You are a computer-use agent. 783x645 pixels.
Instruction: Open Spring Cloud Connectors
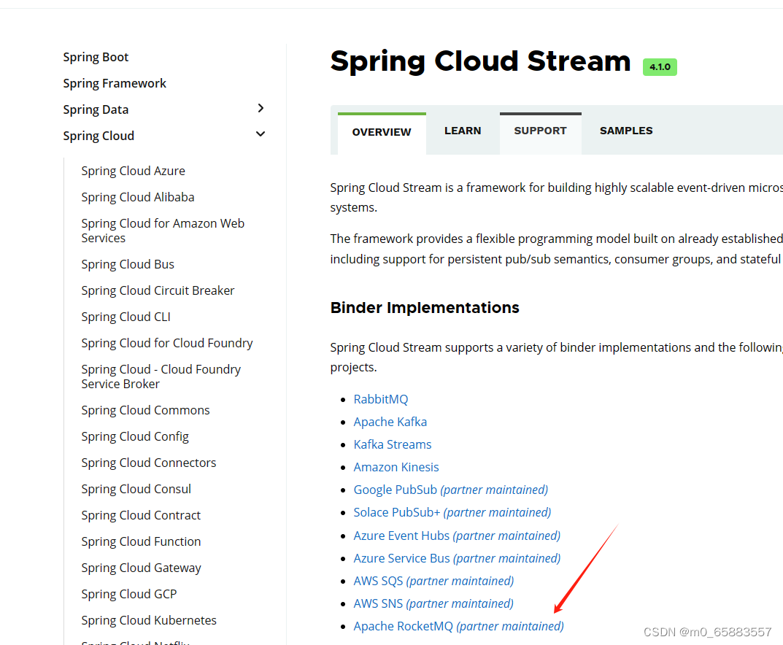pos(149,463)
